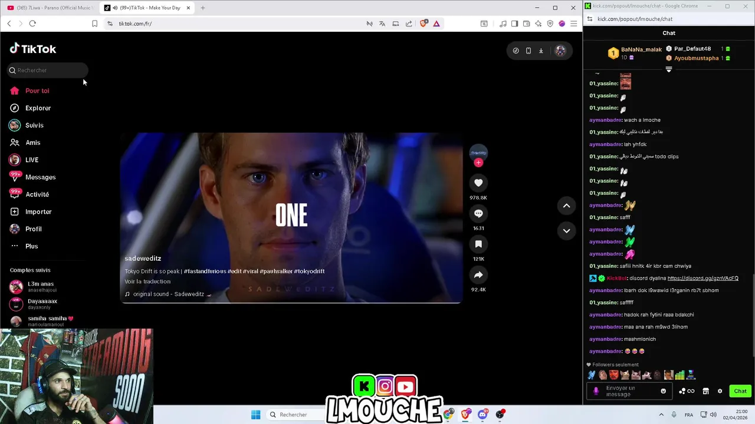Screen dimensions: 755x424
Task: Open a new browser tab
Action: tap(203, 8)
